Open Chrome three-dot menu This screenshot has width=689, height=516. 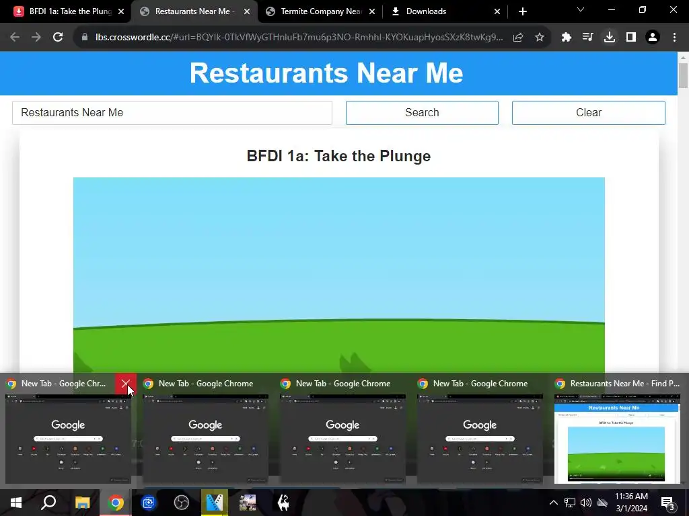point(674,38)
